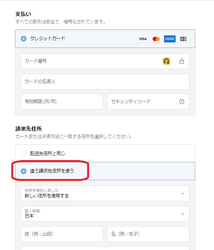Click the 姓 (例：山田) last name field
The height and width of the screenshot is (250, 214).
click(x=62, y=234)
